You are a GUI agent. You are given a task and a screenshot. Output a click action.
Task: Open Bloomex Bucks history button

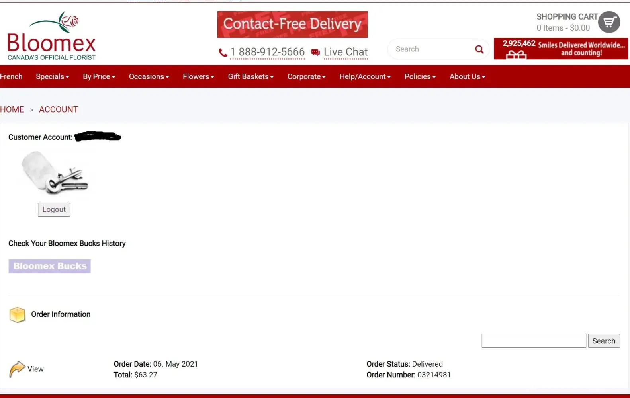[50, 266]
